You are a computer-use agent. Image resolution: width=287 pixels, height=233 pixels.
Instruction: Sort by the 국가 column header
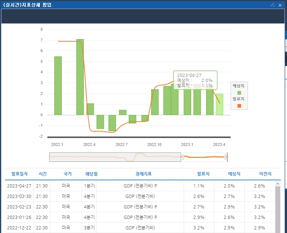pyautogui.click(x=68, y=174)
